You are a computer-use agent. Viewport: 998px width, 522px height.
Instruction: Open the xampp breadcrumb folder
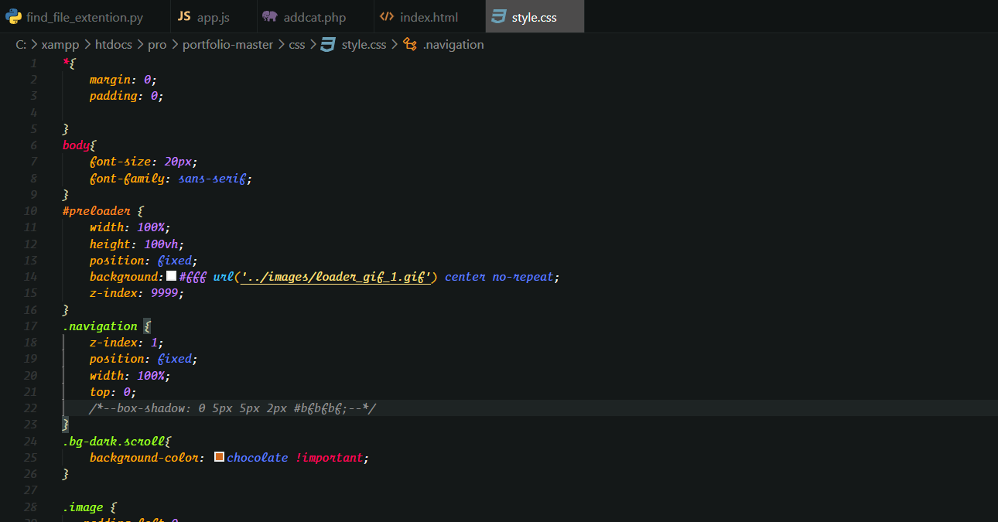pos(60,45)
